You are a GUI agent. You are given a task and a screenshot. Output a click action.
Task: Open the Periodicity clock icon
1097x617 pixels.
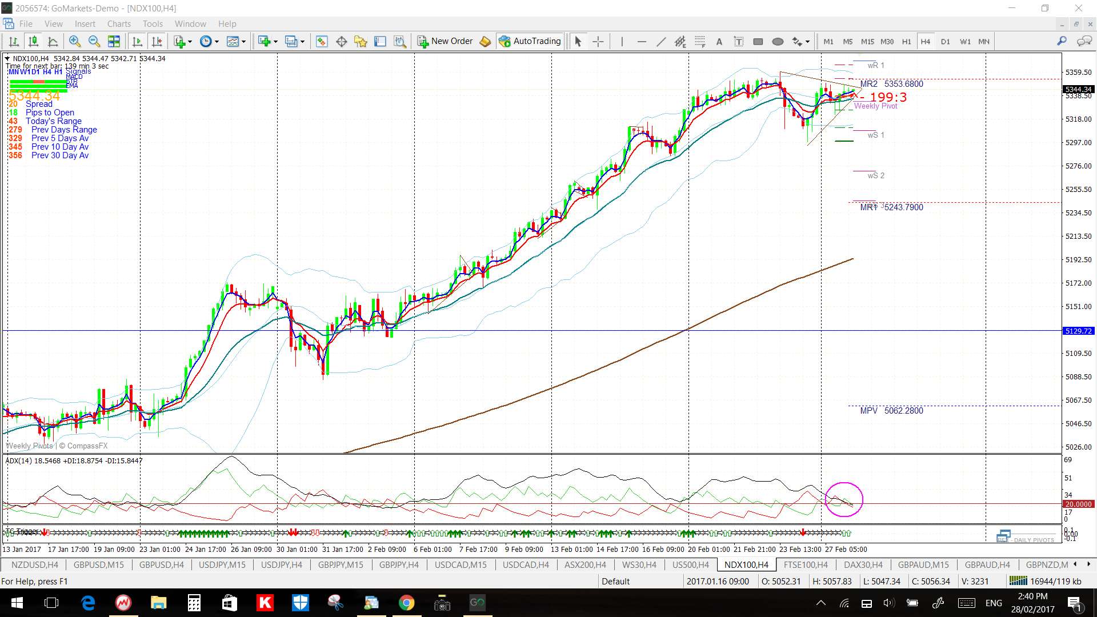[206, 41]
